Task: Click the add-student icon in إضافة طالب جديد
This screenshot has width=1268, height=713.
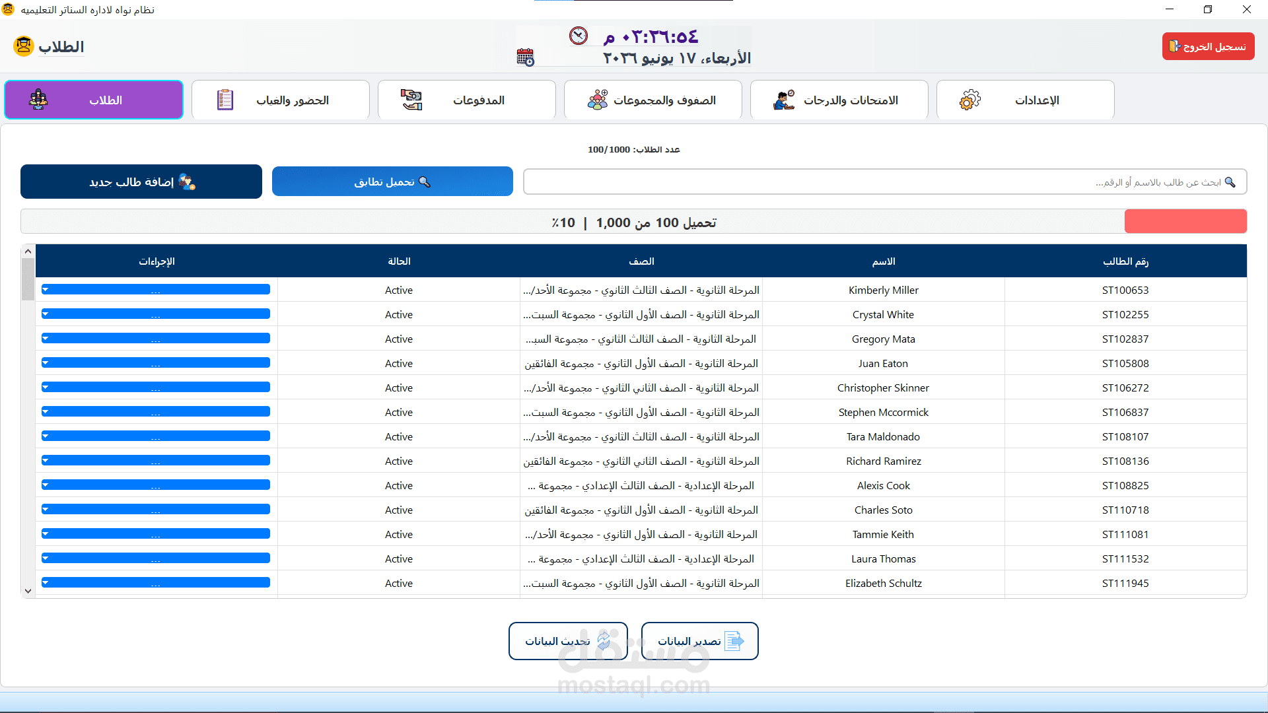Action: click(188, 182)
